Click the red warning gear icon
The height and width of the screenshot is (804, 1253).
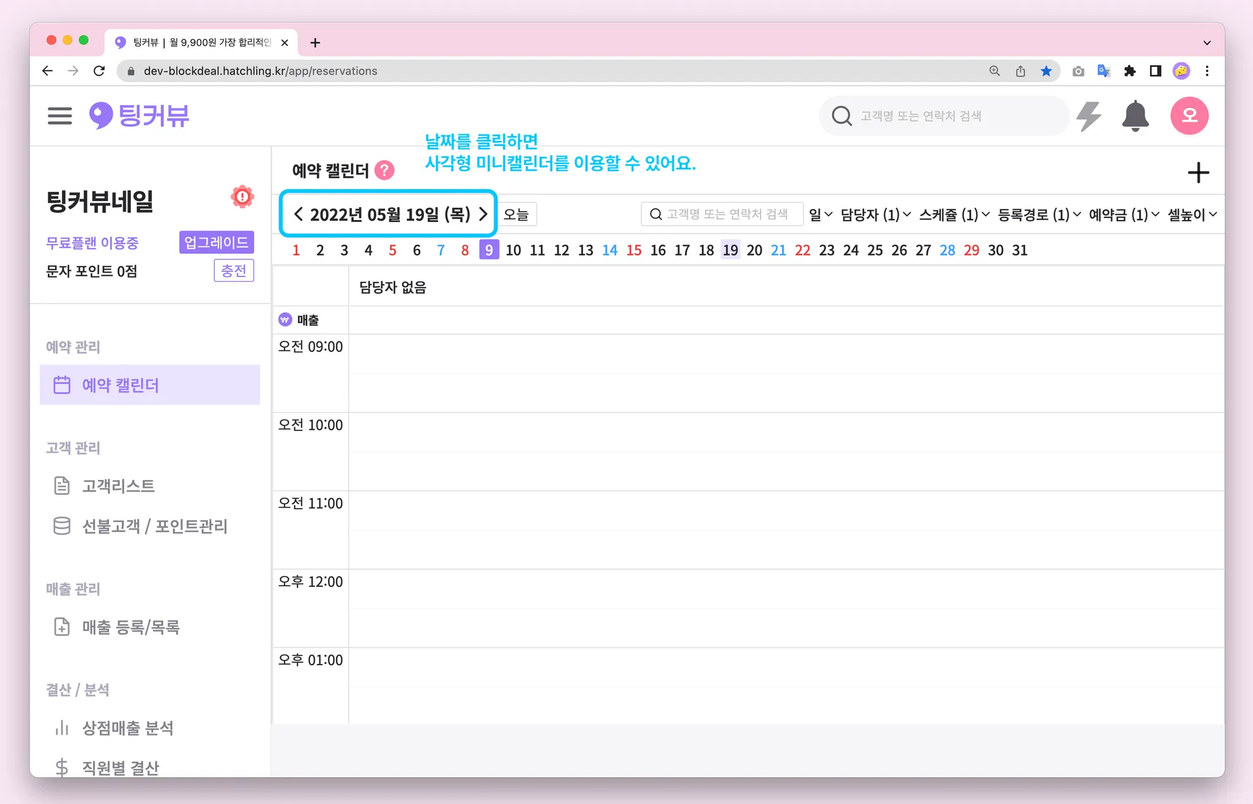pyautogui.click(x=242, y=197)
